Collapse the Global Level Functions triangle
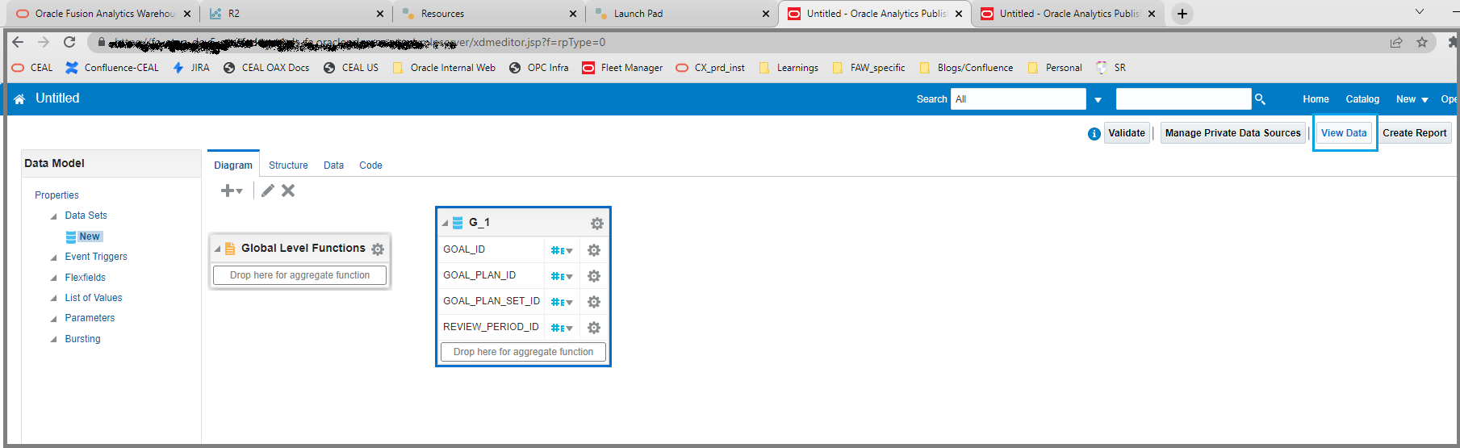This screenshot has height=448, width=1460. pos(217,249)
